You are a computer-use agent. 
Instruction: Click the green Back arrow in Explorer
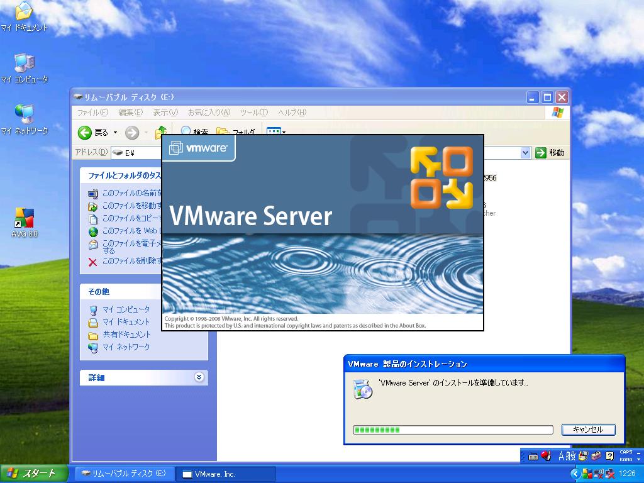pyautogui.click(x=85, y=132)
